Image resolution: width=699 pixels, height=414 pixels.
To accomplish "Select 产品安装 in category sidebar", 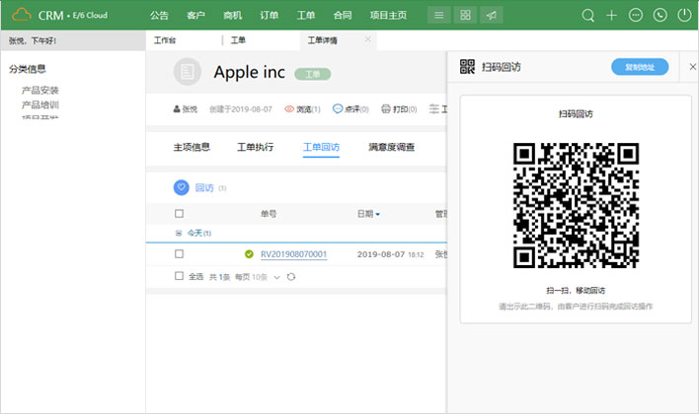I will tap(40, 90).
